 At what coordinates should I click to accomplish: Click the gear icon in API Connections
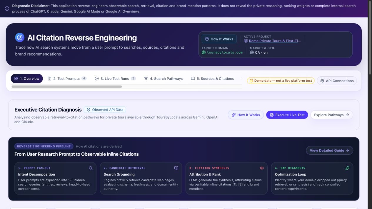click(x=322, y=81)
